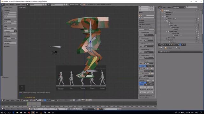Screen dimensions: 204x114
Task: Open the Pose Mode selector dropdown
Action: tap(26, 100)
